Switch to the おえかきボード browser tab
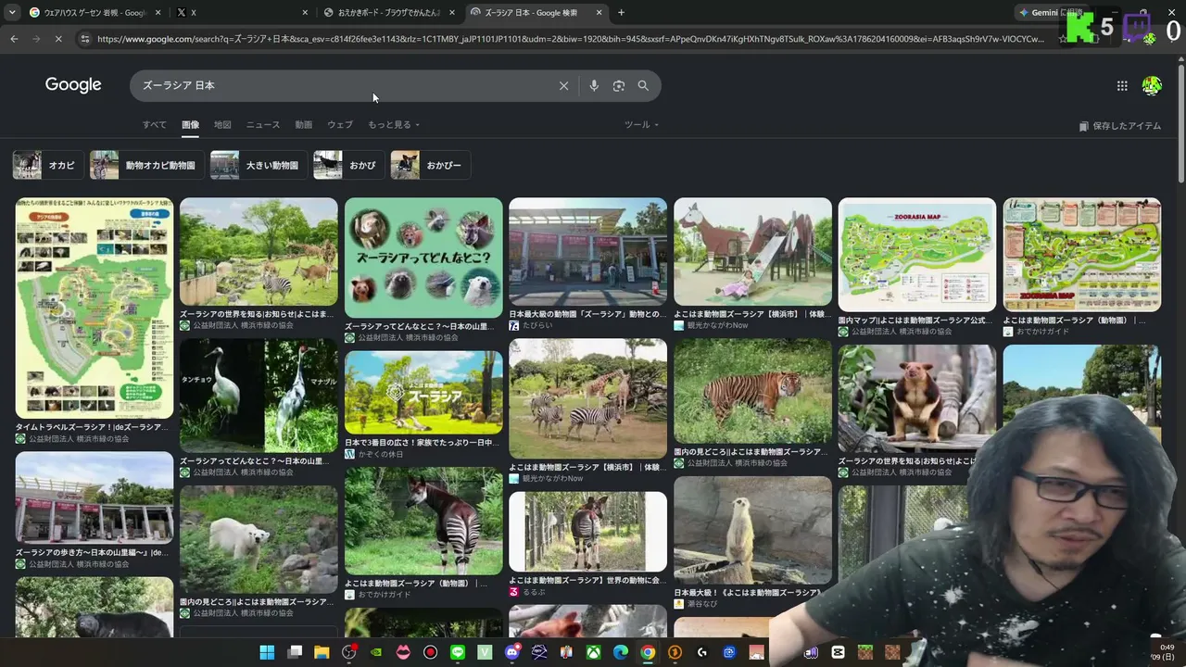This screenshot has height=667, width=1186. coord(389,13)
